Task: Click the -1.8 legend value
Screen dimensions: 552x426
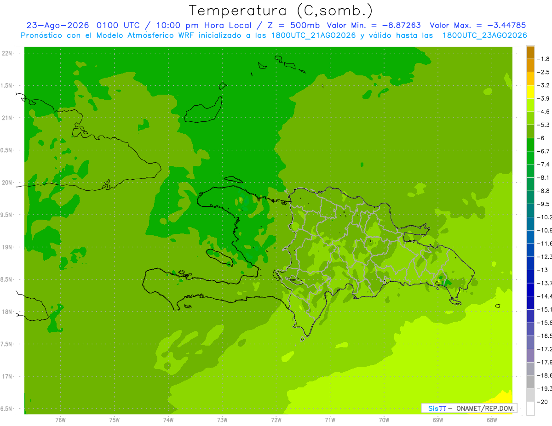Action: click(543, 59)
